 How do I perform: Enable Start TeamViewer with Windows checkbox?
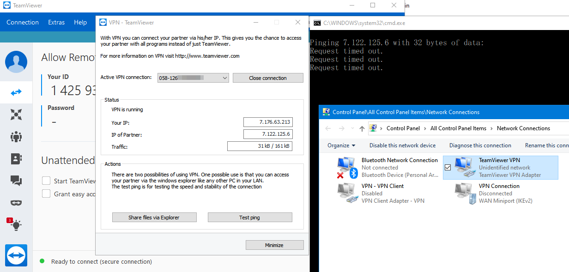click(46, 181)
